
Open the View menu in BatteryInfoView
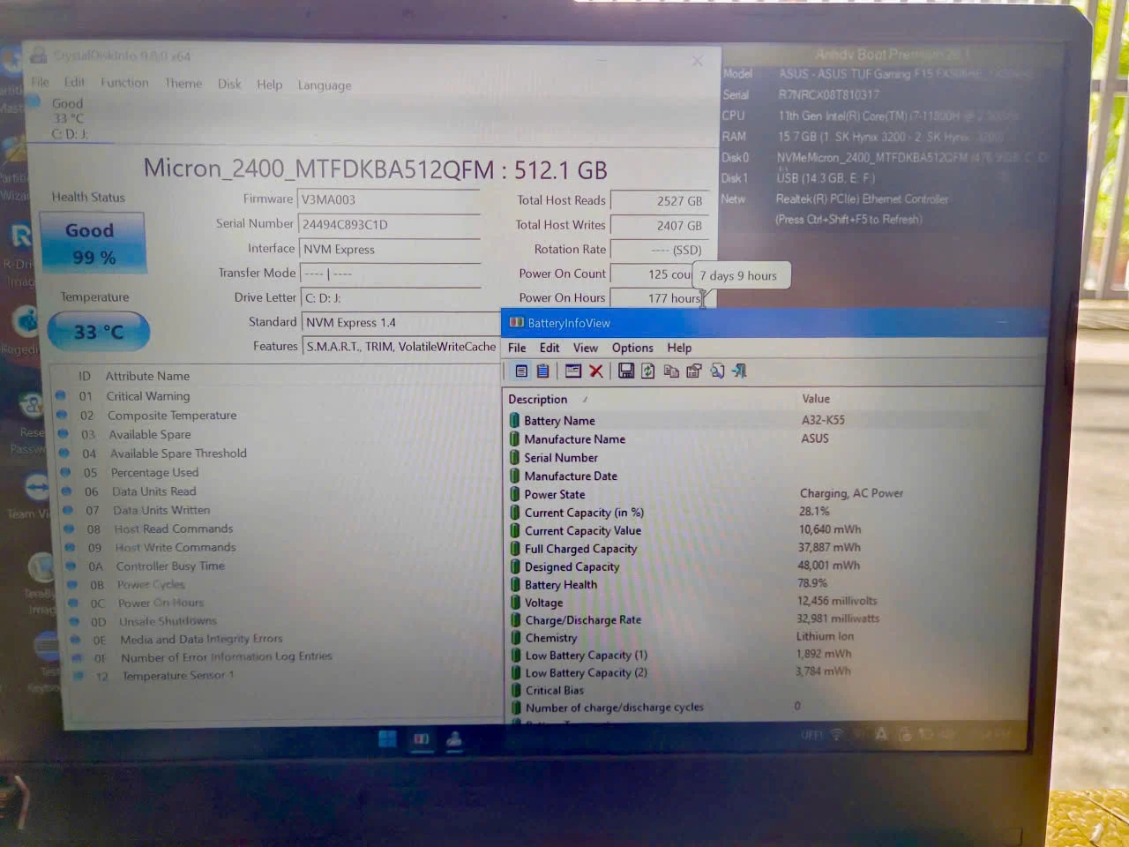point(586,348)
